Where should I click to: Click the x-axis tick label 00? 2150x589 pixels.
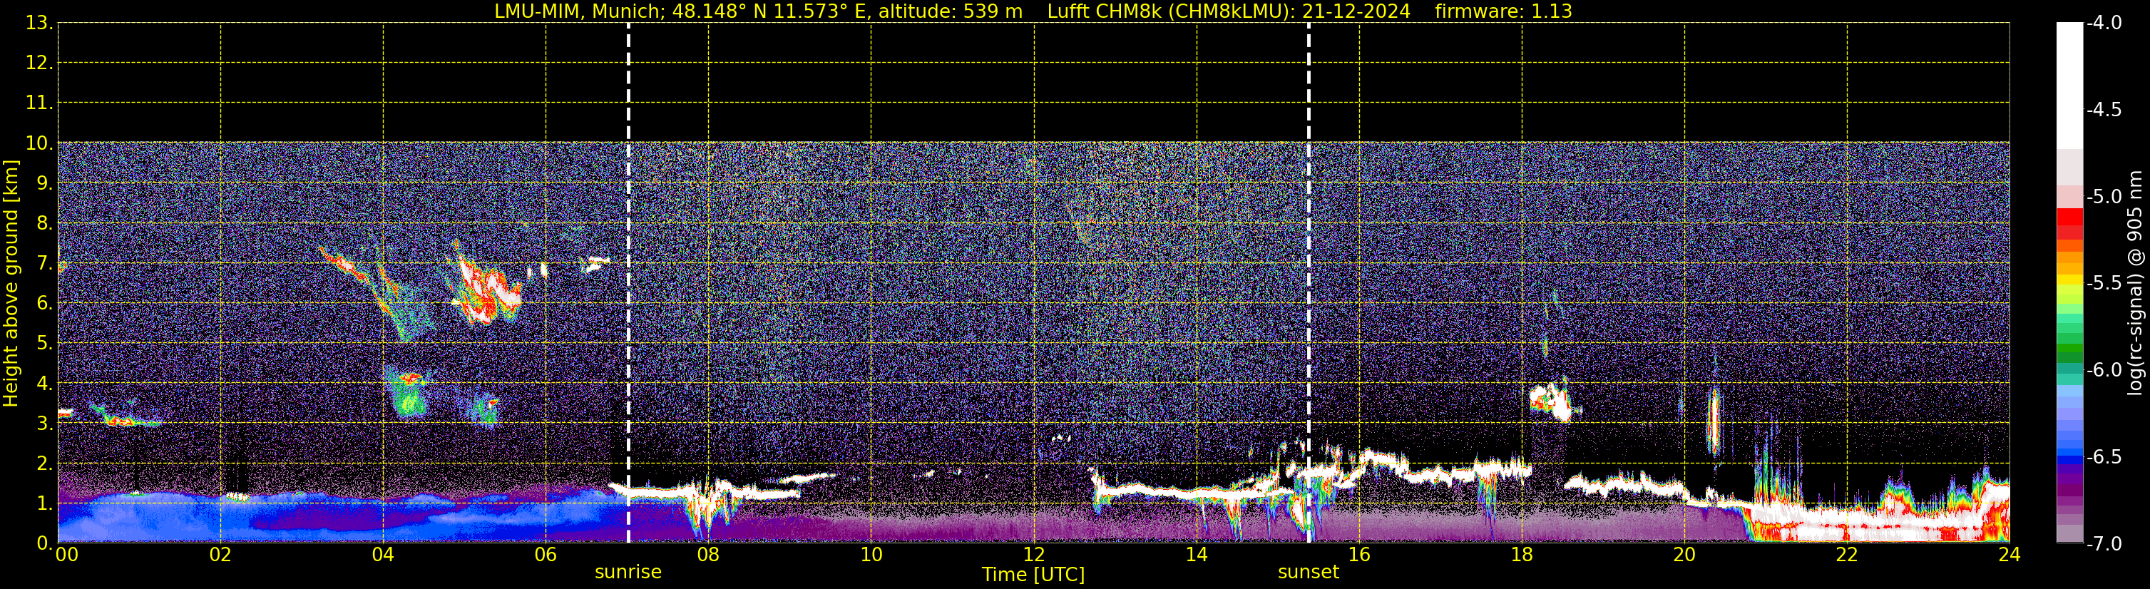coord(67,555)
